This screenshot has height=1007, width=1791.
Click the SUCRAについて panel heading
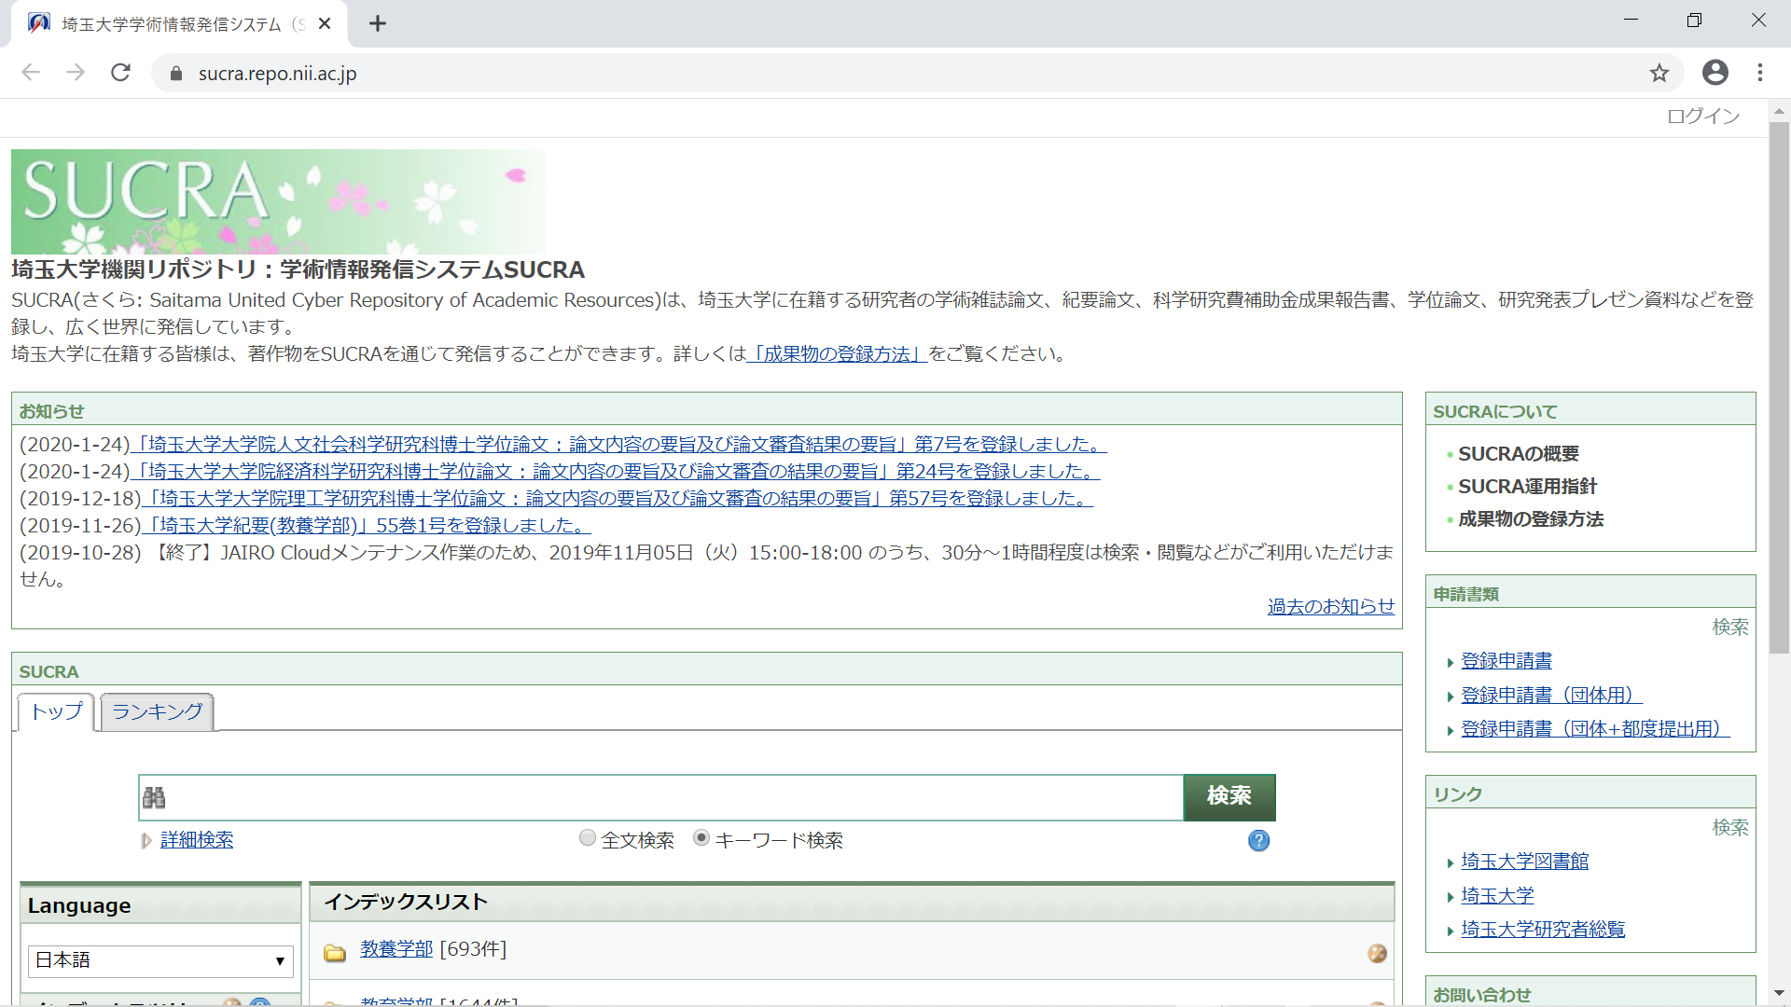[x=1495, y=411]
